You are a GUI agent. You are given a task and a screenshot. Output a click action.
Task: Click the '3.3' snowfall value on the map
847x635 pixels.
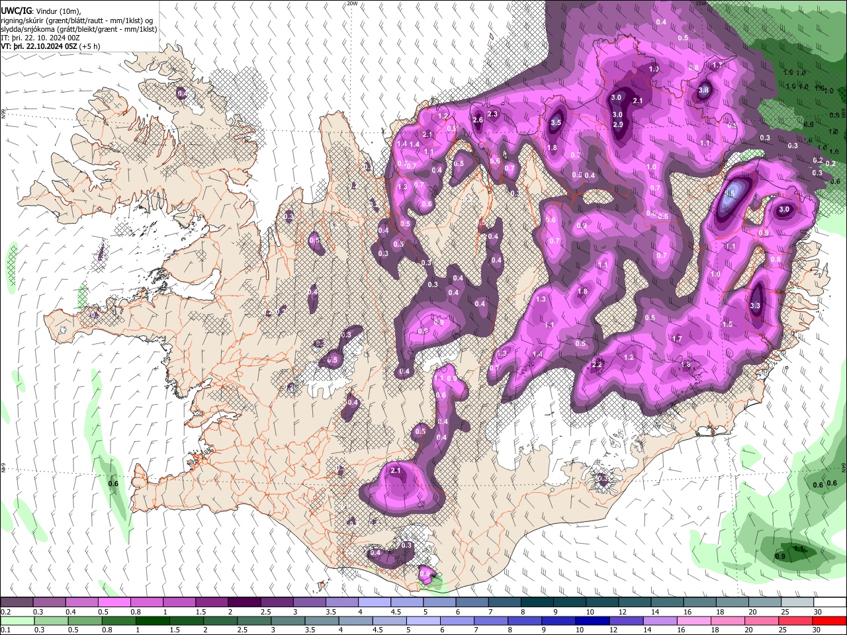coord(756,306)
